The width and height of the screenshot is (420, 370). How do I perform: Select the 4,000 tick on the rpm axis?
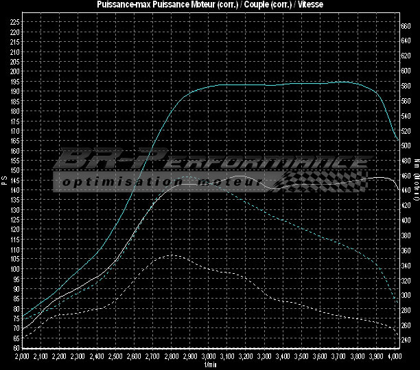click(x=394, y=357)
